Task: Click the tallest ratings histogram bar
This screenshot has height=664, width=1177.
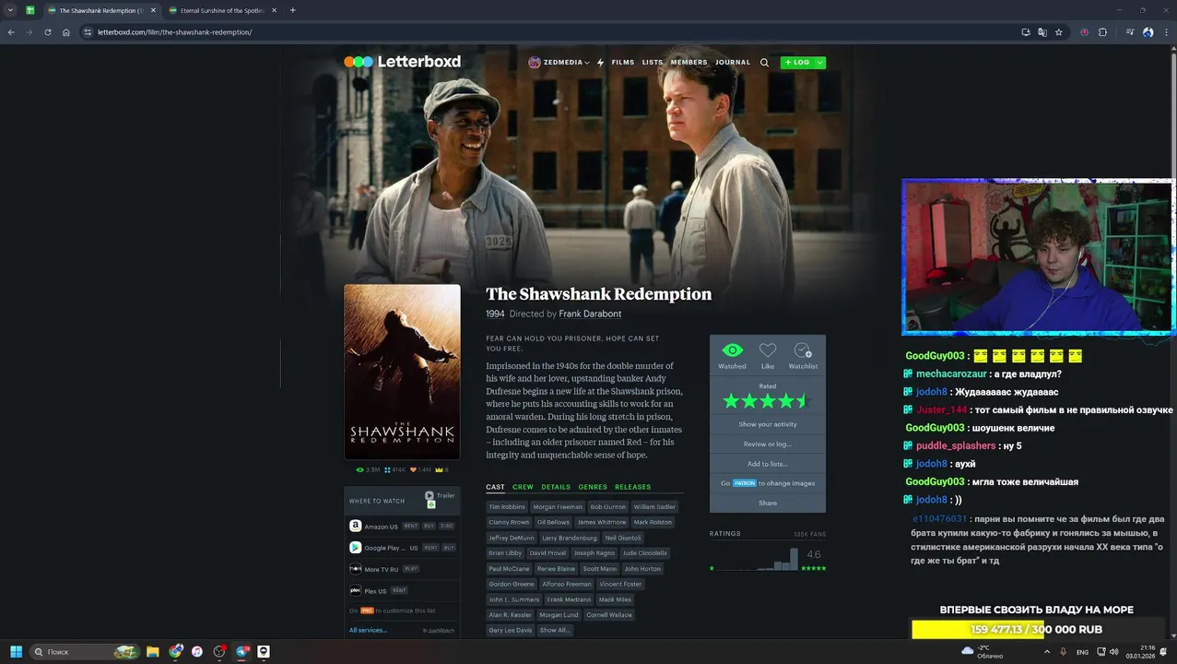Action: (794, 559)
